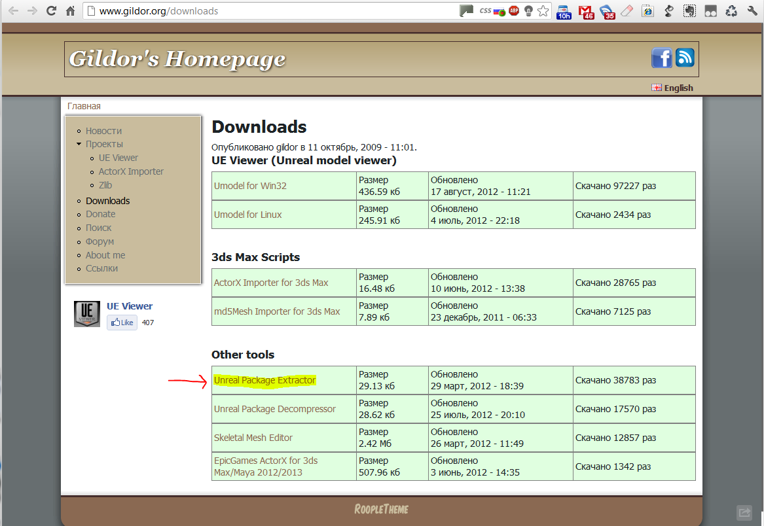Download Skeletal Mesh Editor
The width and height of the screenshot is (764, 526).
[253, 438]
